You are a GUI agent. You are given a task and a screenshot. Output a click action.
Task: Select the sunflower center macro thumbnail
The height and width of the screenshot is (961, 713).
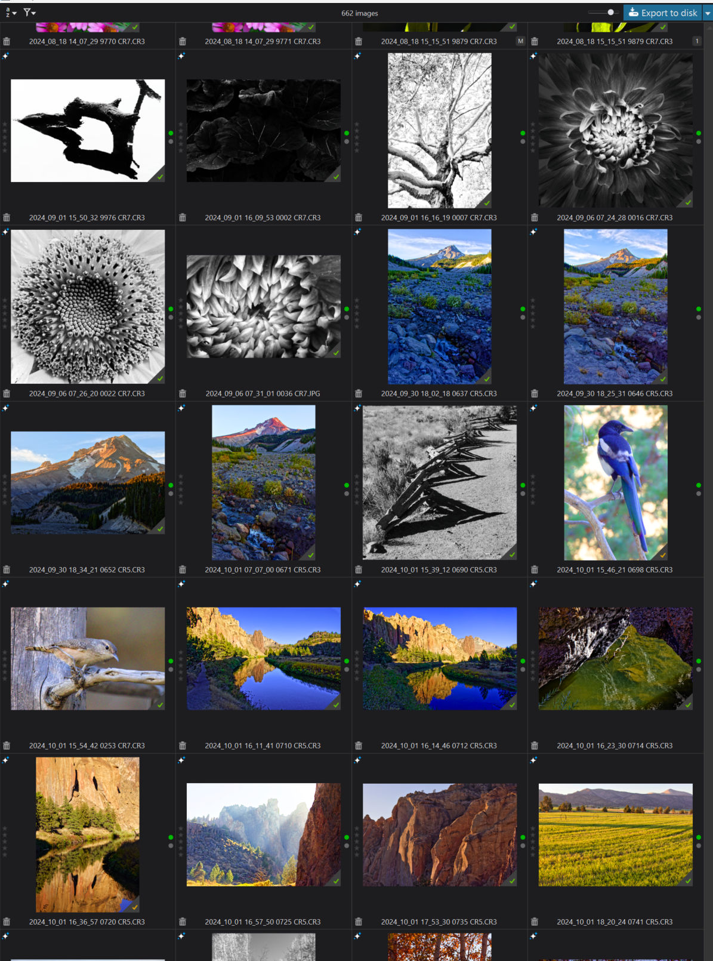click(x=88, y=307)
